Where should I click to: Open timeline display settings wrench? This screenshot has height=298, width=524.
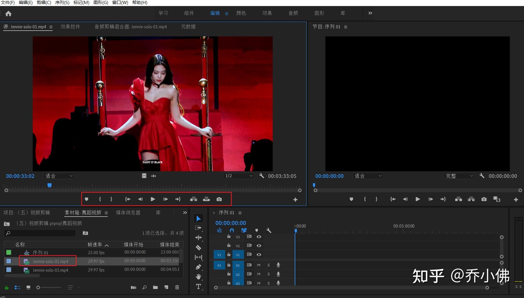click(x=269, y=230)
